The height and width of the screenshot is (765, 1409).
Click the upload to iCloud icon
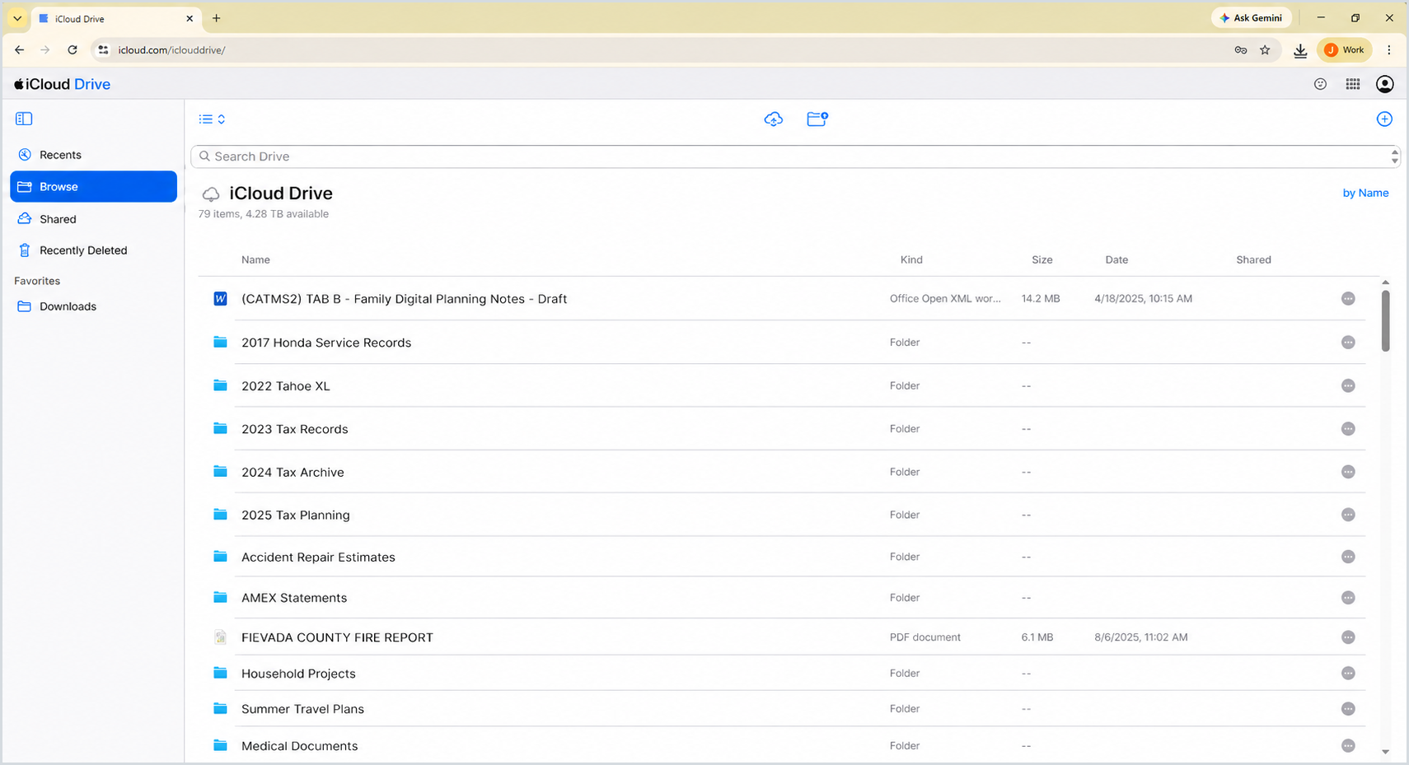[773, 119]
